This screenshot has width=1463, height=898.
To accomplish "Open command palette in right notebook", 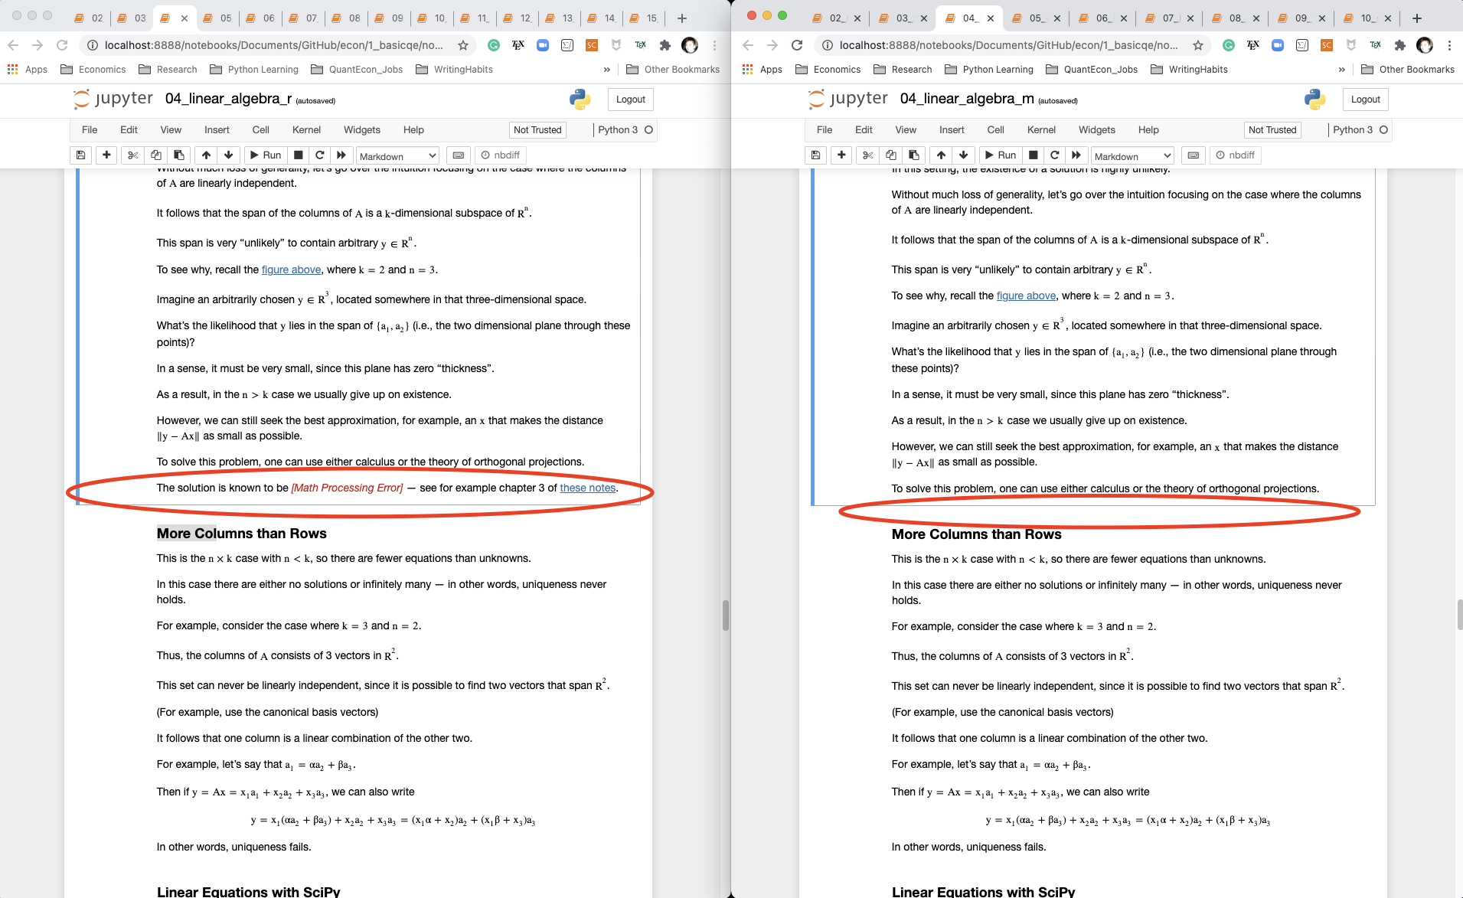I will tap(1194, 155).
